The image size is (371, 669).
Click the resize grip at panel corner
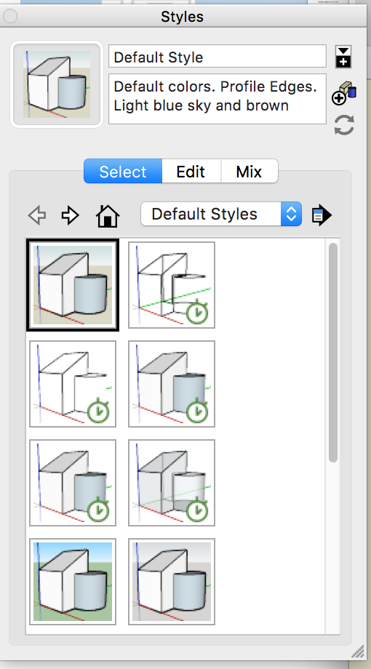(x=357, y=650)
